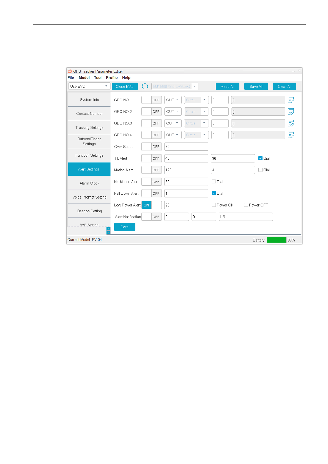Open the Voice Prompt Setting tab
This screenshot has height=464, width=328.
[x=89, y=197]
